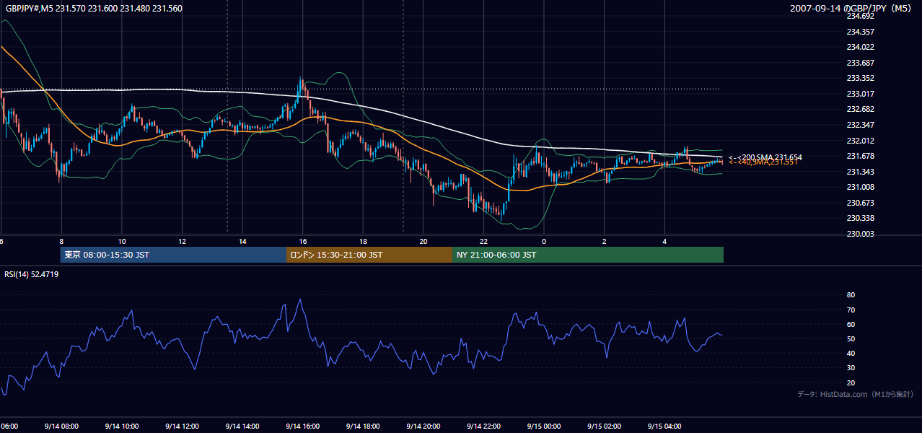Select the NY 21:00-06:00 JST session bar
The height and width of the screenshot is (433, 922).
(x=588, y=255)
